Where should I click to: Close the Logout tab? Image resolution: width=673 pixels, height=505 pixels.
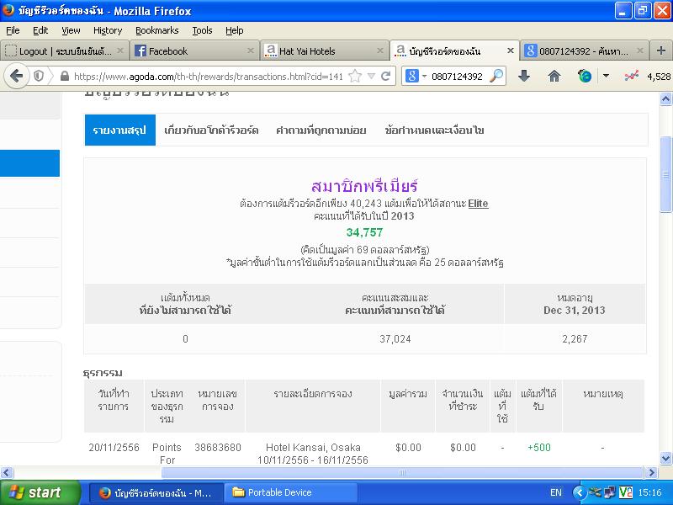[120, 50]
